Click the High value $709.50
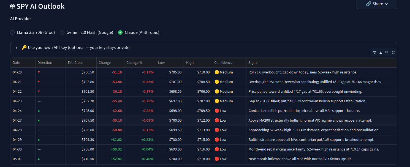 [203, 111]
